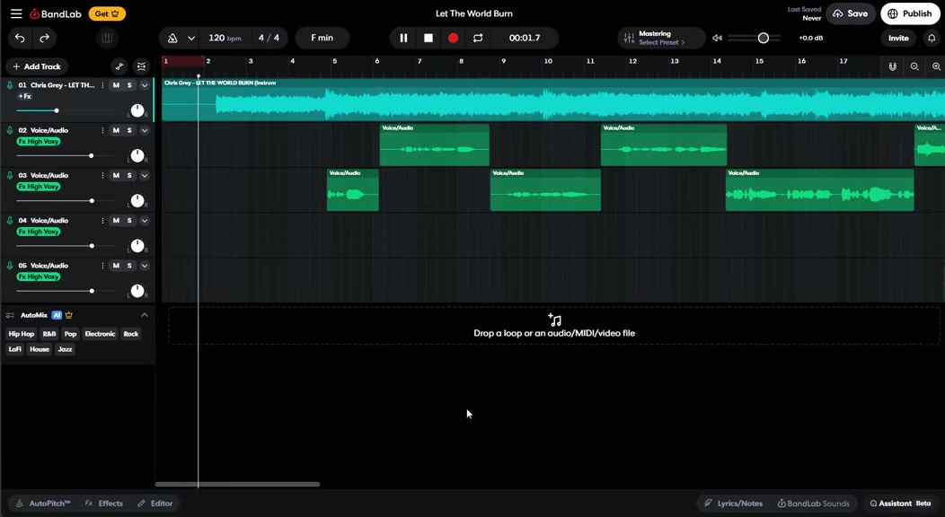Open the F min key selector
The width and height of the screenshot is (945, 517).
(322, 38)
